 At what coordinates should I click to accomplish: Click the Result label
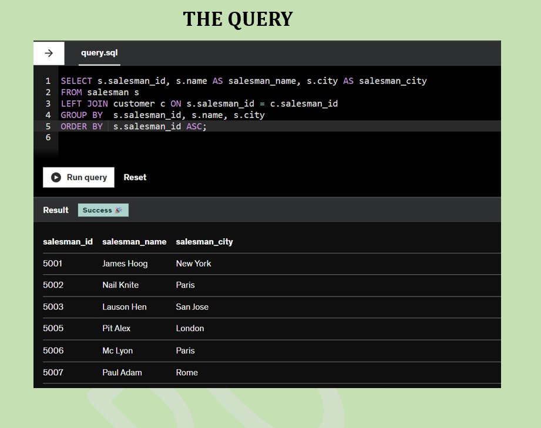tap(56, 210)
